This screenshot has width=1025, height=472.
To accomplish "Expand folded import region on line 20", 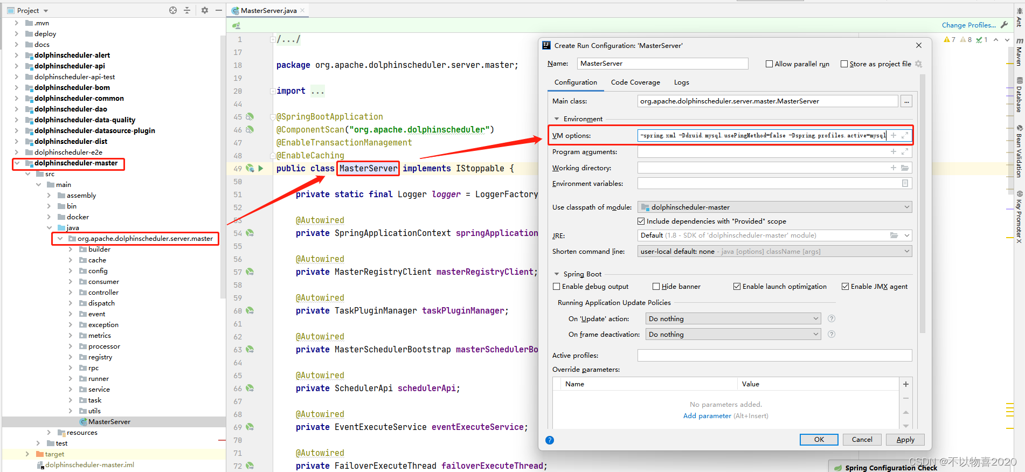I will coord(273,91).
